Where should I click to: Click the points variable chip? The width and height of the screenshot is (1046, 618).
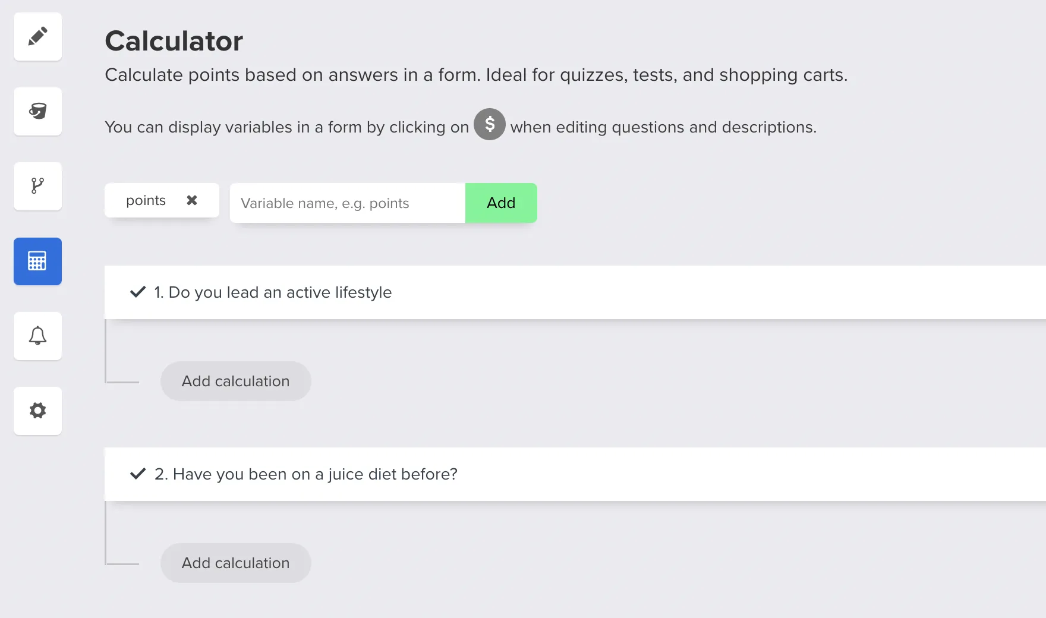(146, 201)
